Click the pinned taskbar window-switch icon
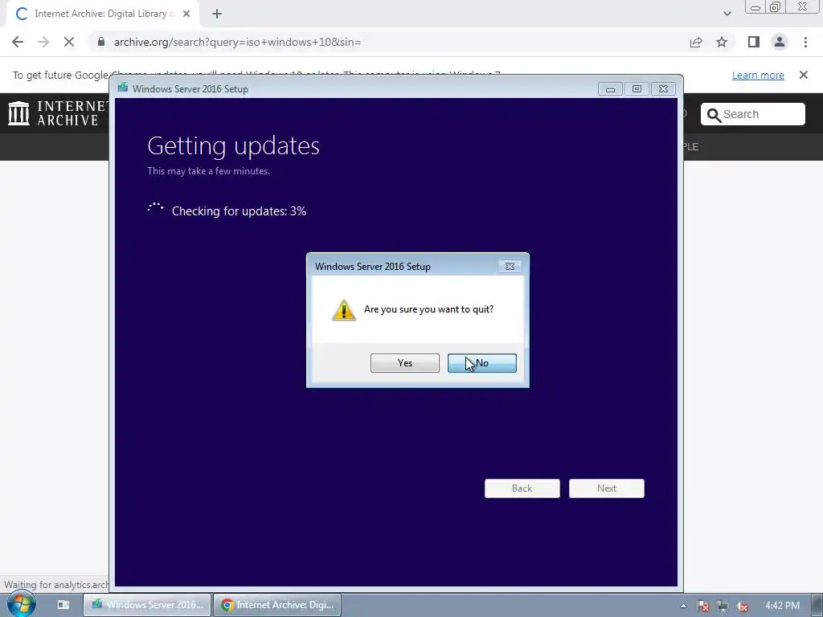The width and height of the screenshot is (823, 617). click(x=63, y=604)
